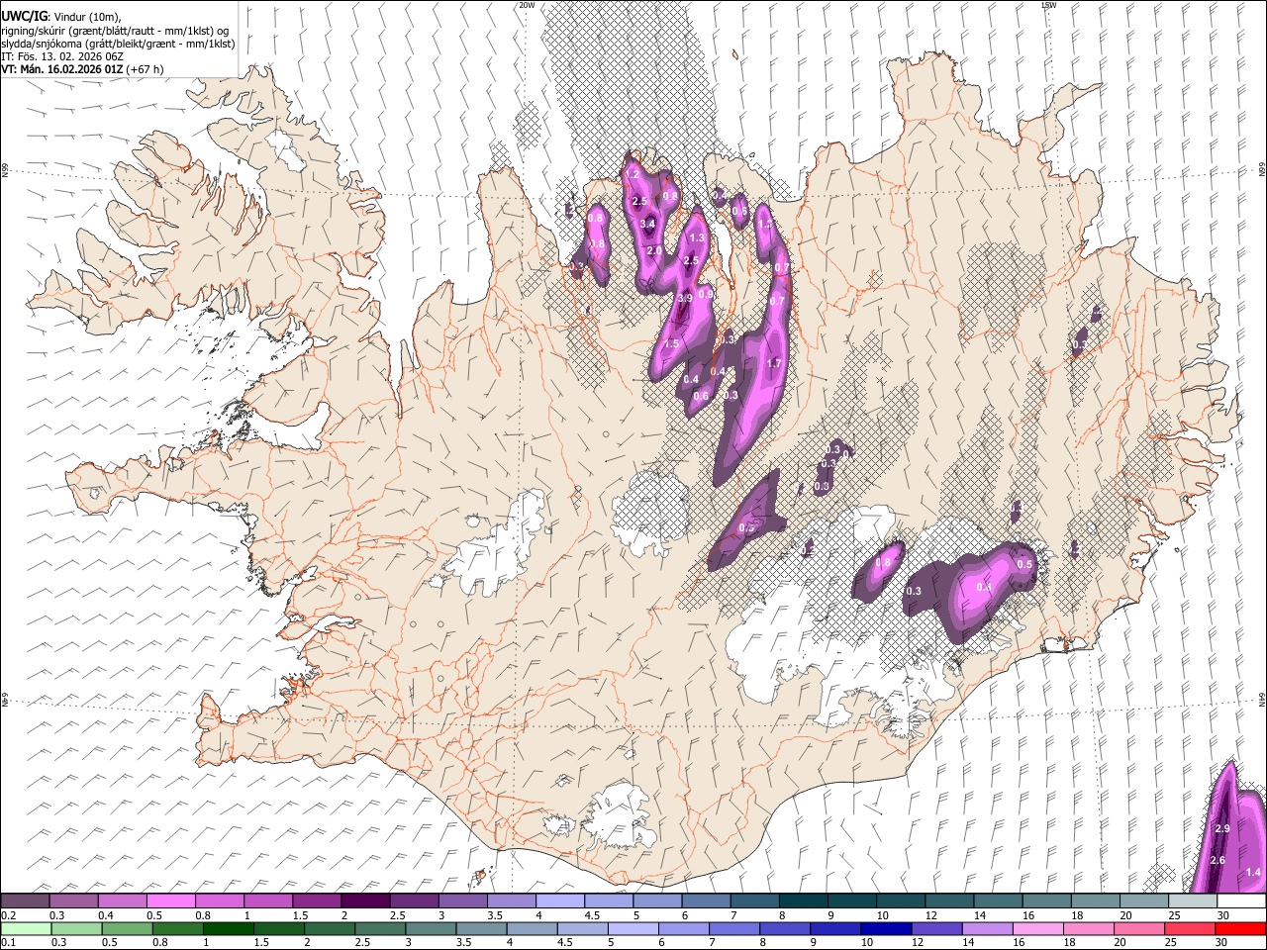1267x950 pixels.
Task: Click the 1.7 value in the snow band
Action: coord(775,363)
